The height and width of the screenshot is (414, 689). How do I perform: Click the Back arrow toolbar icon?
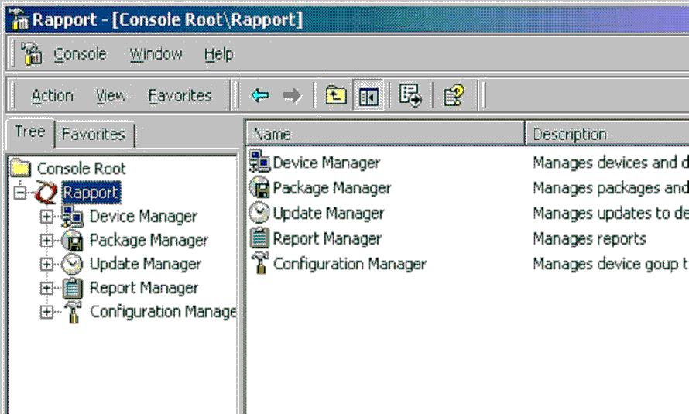(259, 95)
